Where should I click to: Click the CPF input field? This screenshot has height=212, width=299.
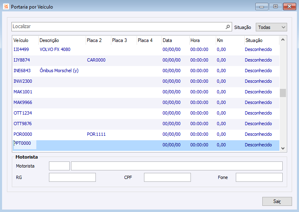(167, 177)
